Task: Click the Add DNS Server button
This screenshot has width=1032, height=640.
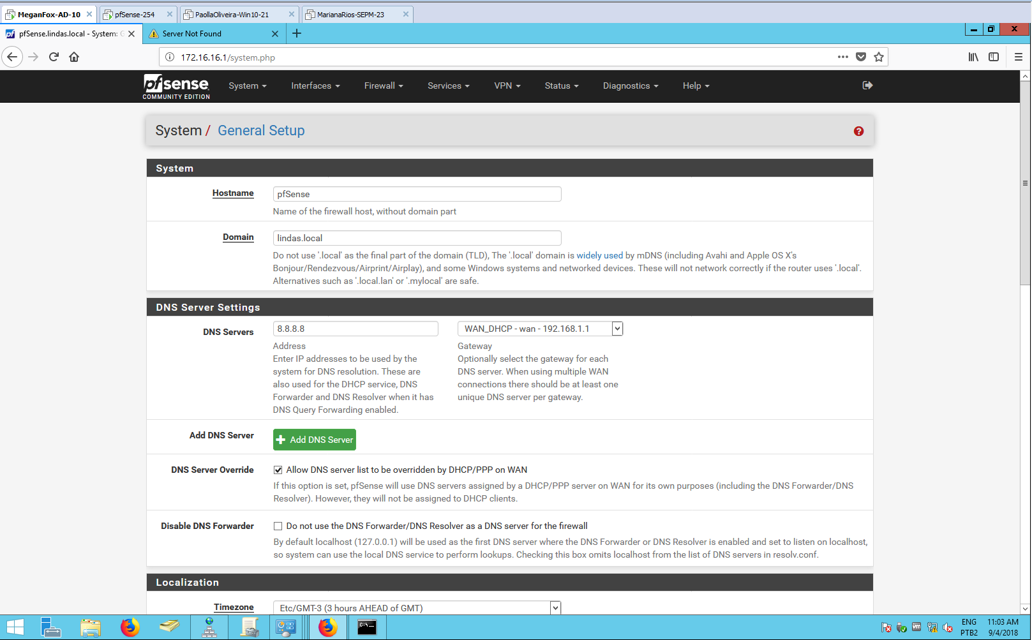Action: 315,440
